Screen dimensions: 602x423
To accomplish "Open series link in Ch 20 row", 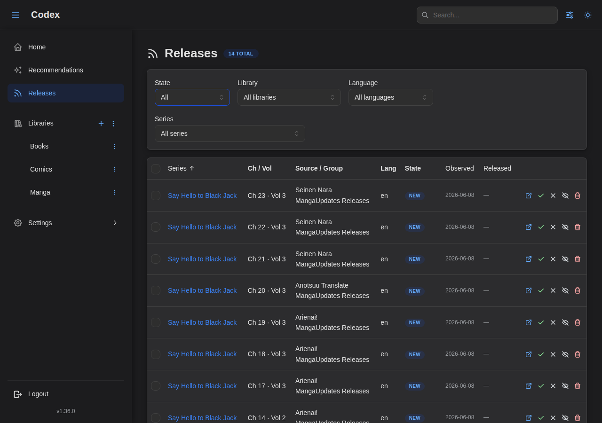I will pos(202,290).
